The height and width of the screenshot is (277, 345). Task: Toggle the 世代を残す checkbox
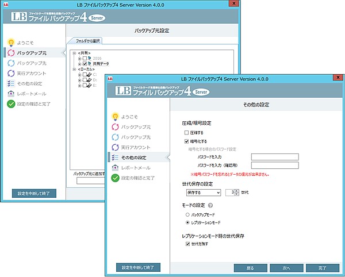point(187,244)
